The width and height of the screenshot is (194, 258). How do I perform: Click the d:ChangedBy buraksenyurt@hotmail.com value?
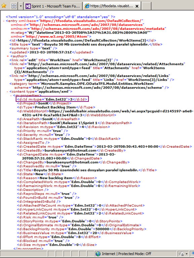(73, 162)
